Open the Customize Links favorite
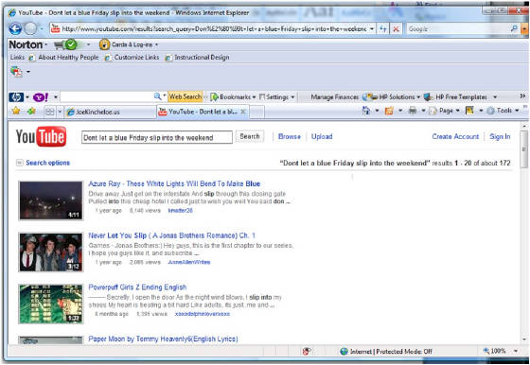The image size is (530, 365). (x=132, y=58)
